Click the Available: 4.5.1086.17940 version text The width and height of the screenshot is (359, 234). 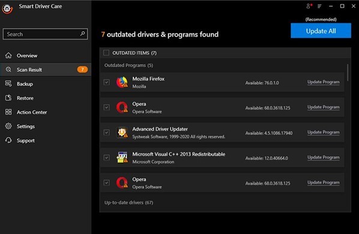coord(269,133)
